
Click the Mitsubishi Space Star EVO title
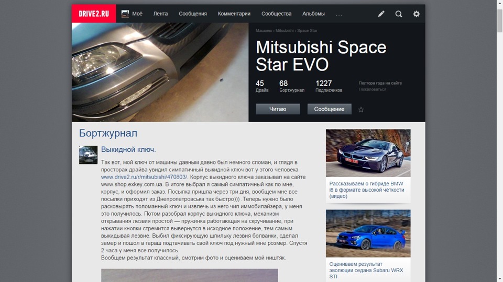click(x=321, y=56)
